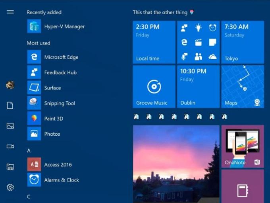270x203 pixels.
Task: Open the Voice Recorder microphone icon in the folder tile
Action: coord(184,57)
